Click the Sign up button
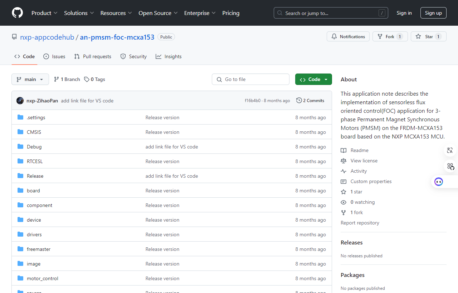 433,13
